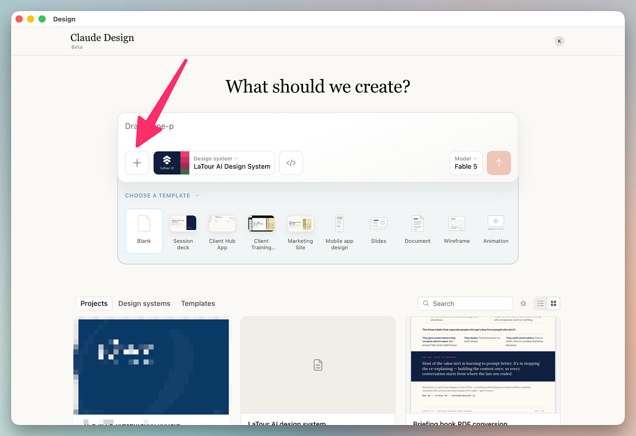Choose the Session deck template
The height and width of the screenshot is (436, 636).
click(x=183, y=232)
